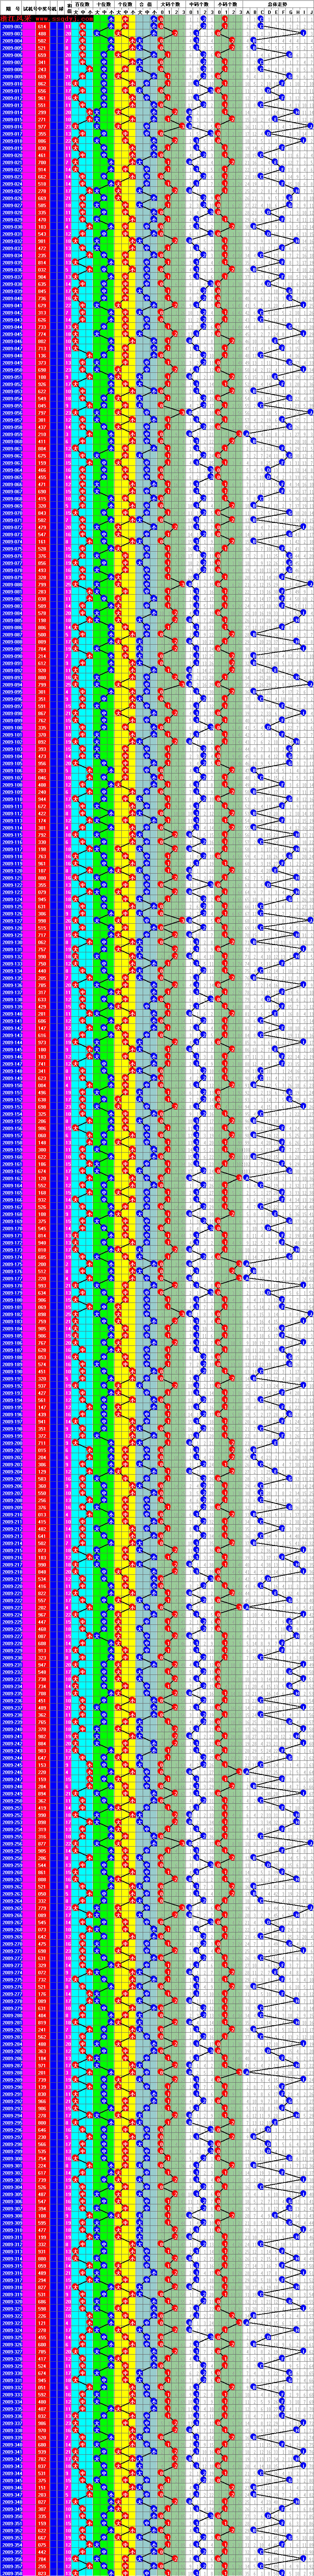Click the 百位数 column header
Viewport: 314px width, 2576px height.
tap(83, 4)
